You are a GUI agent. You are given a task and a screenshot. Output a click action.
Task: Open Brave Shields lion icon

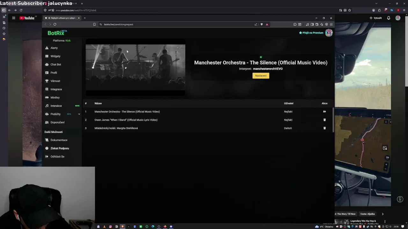(x=262, y=24)
